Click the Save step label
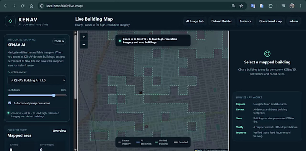Screen dimensions: 306x151 point(239,119)
